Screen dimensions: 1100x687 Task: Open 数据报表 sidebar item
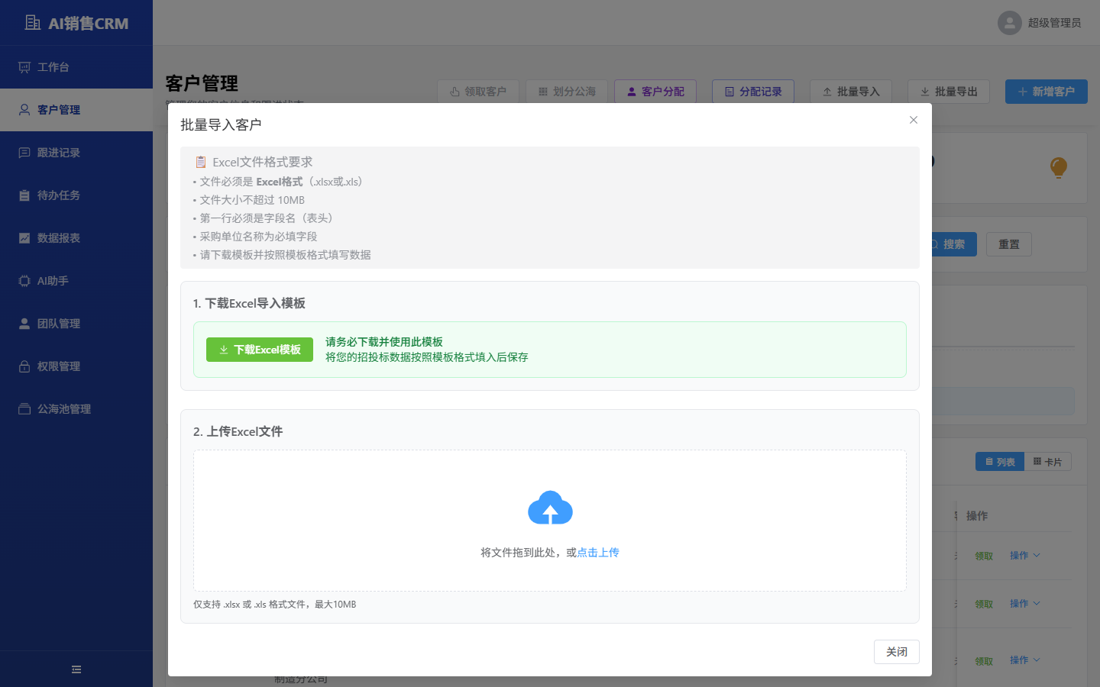pyautogui.click(x=76, y=238)
